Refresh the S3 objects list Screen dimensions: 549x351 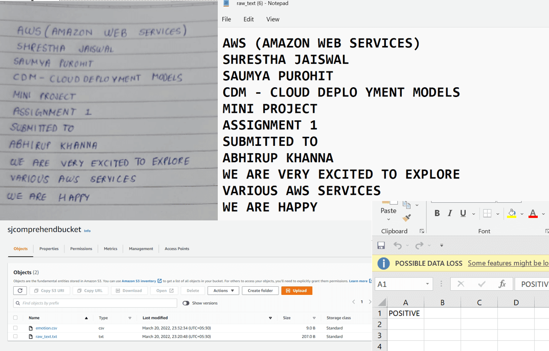pos(19,291)
